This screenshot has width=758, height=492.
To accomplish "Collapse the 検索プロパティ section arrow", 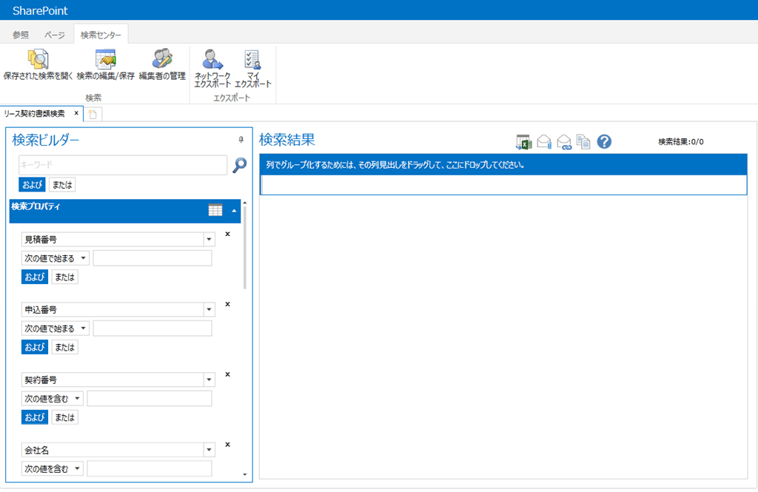I will coord(234,211).
